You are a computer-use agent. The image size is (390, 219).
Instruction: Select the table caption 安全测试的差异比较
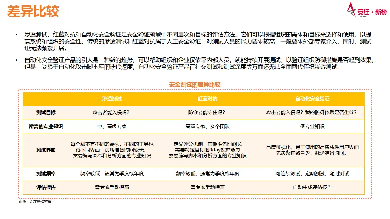pyautogui.click(x=195, y=85)
